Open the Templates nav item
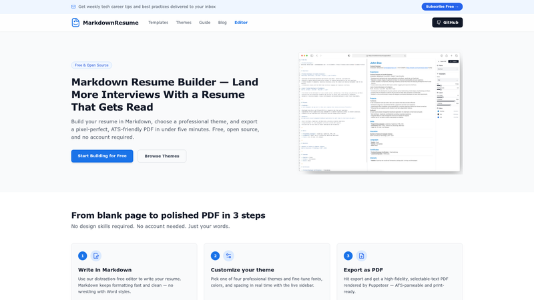Screen dimensions: 534x300 tap(158, 23)
